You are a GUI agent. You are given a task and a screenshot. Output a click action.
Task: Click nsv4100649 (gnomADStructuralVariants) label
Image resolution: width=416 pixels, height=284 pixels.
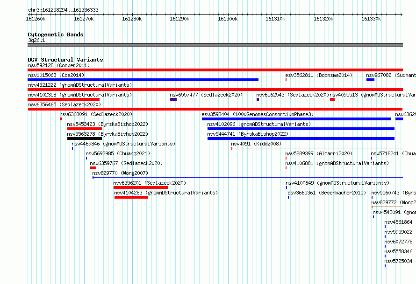(x=337, y=183)
